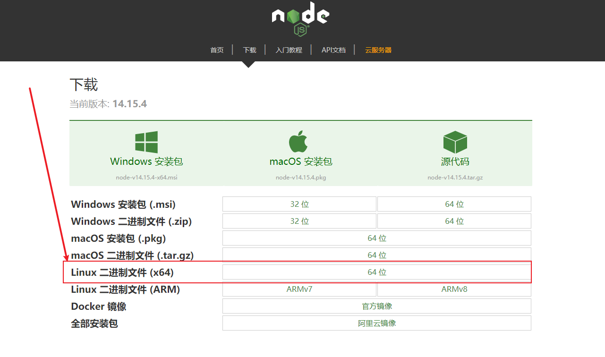Open the 入门教程 nav item

[x=289, y=50]
